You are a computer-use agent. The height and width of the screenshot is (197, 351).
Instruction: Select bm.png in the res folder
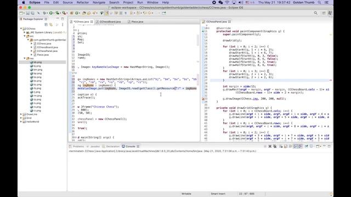click(38, 69)
